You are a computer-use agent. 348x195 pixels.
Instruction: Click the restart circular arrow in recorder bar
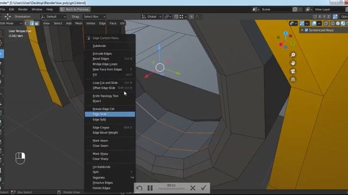139,188
